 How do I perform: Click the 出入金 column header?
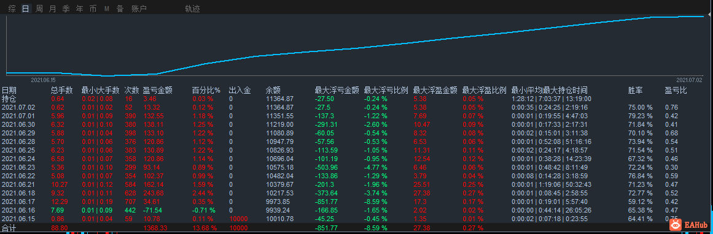coord(240,90)
